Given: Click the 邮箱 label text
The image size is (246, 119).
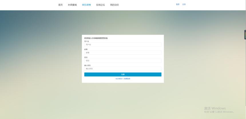Looking at the screenshot, I should pyautogui.click(x=86, y=49).
